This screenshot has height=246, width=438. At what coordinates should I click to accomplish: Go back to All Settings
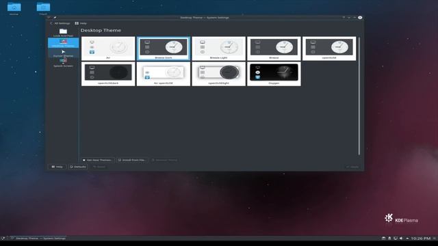pyautogui.click(x=60, y=23)
